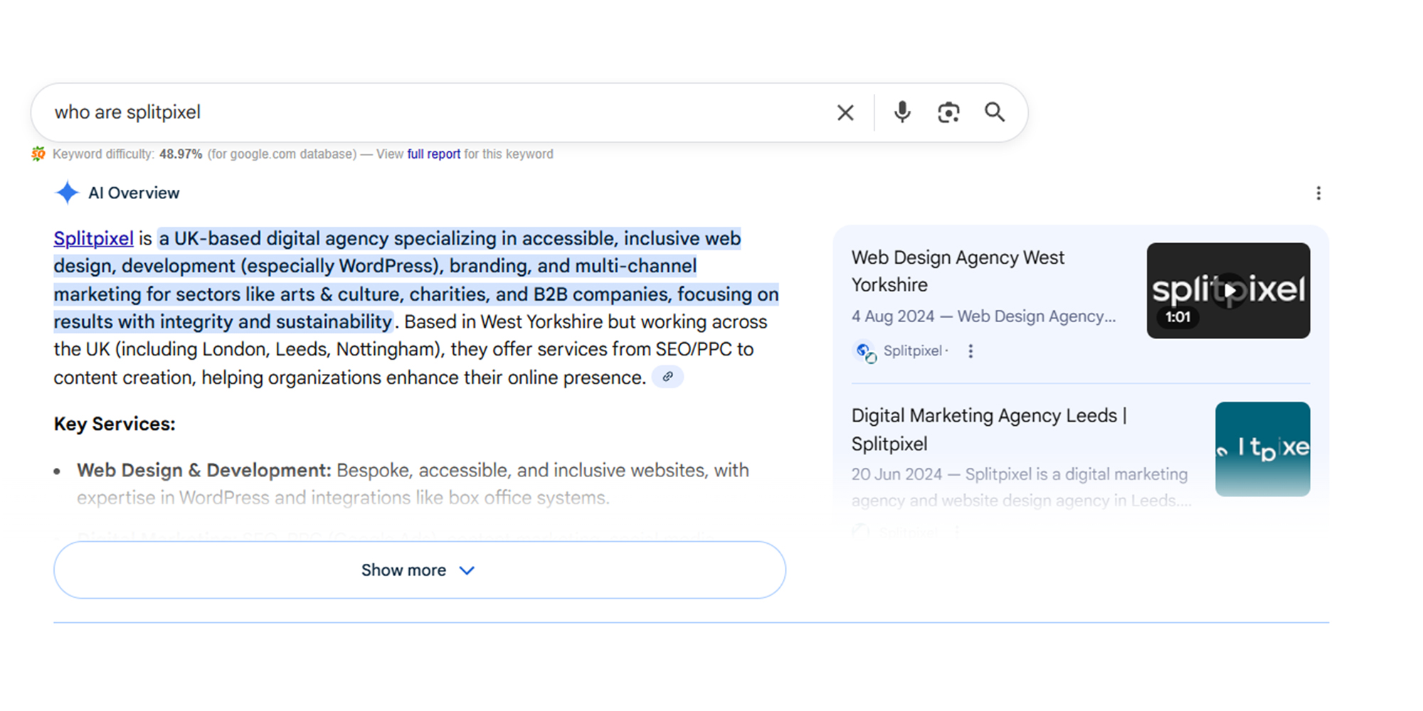Viewport: 1423px width, 711px height.
Task: Open the AI Overview three-dot options menu
Action: click(1318, 193)
